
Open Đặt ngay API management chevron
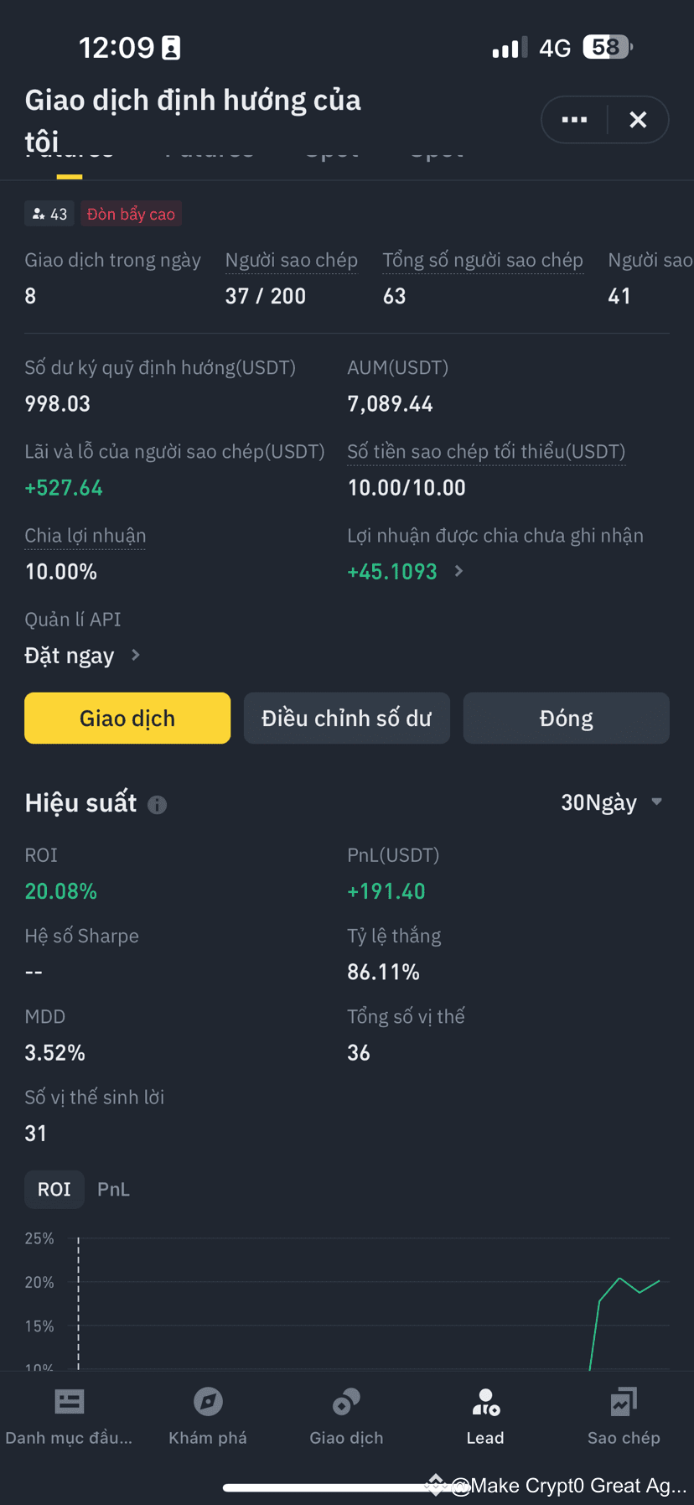point(136,655)
